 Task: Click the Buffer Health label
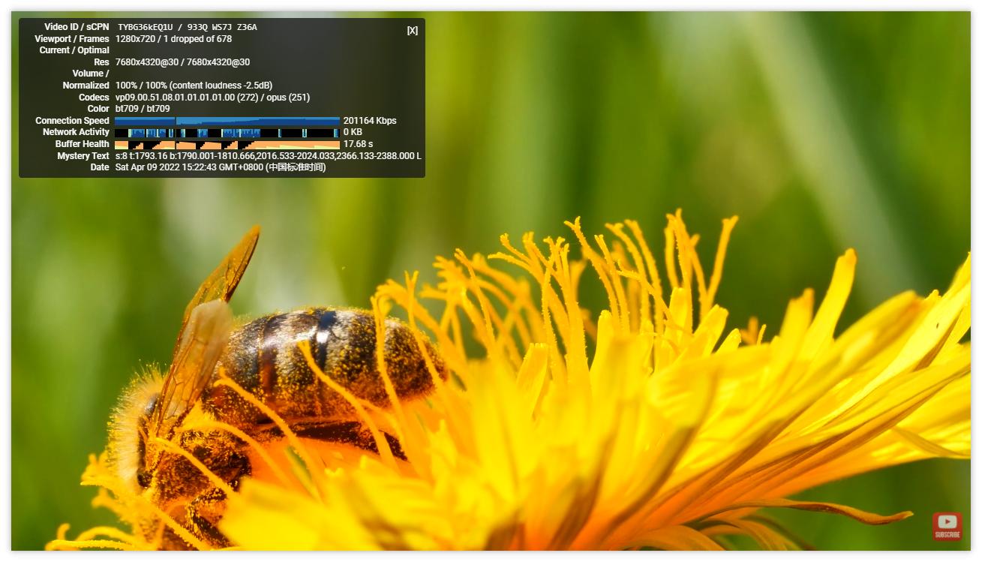point(82,144)
